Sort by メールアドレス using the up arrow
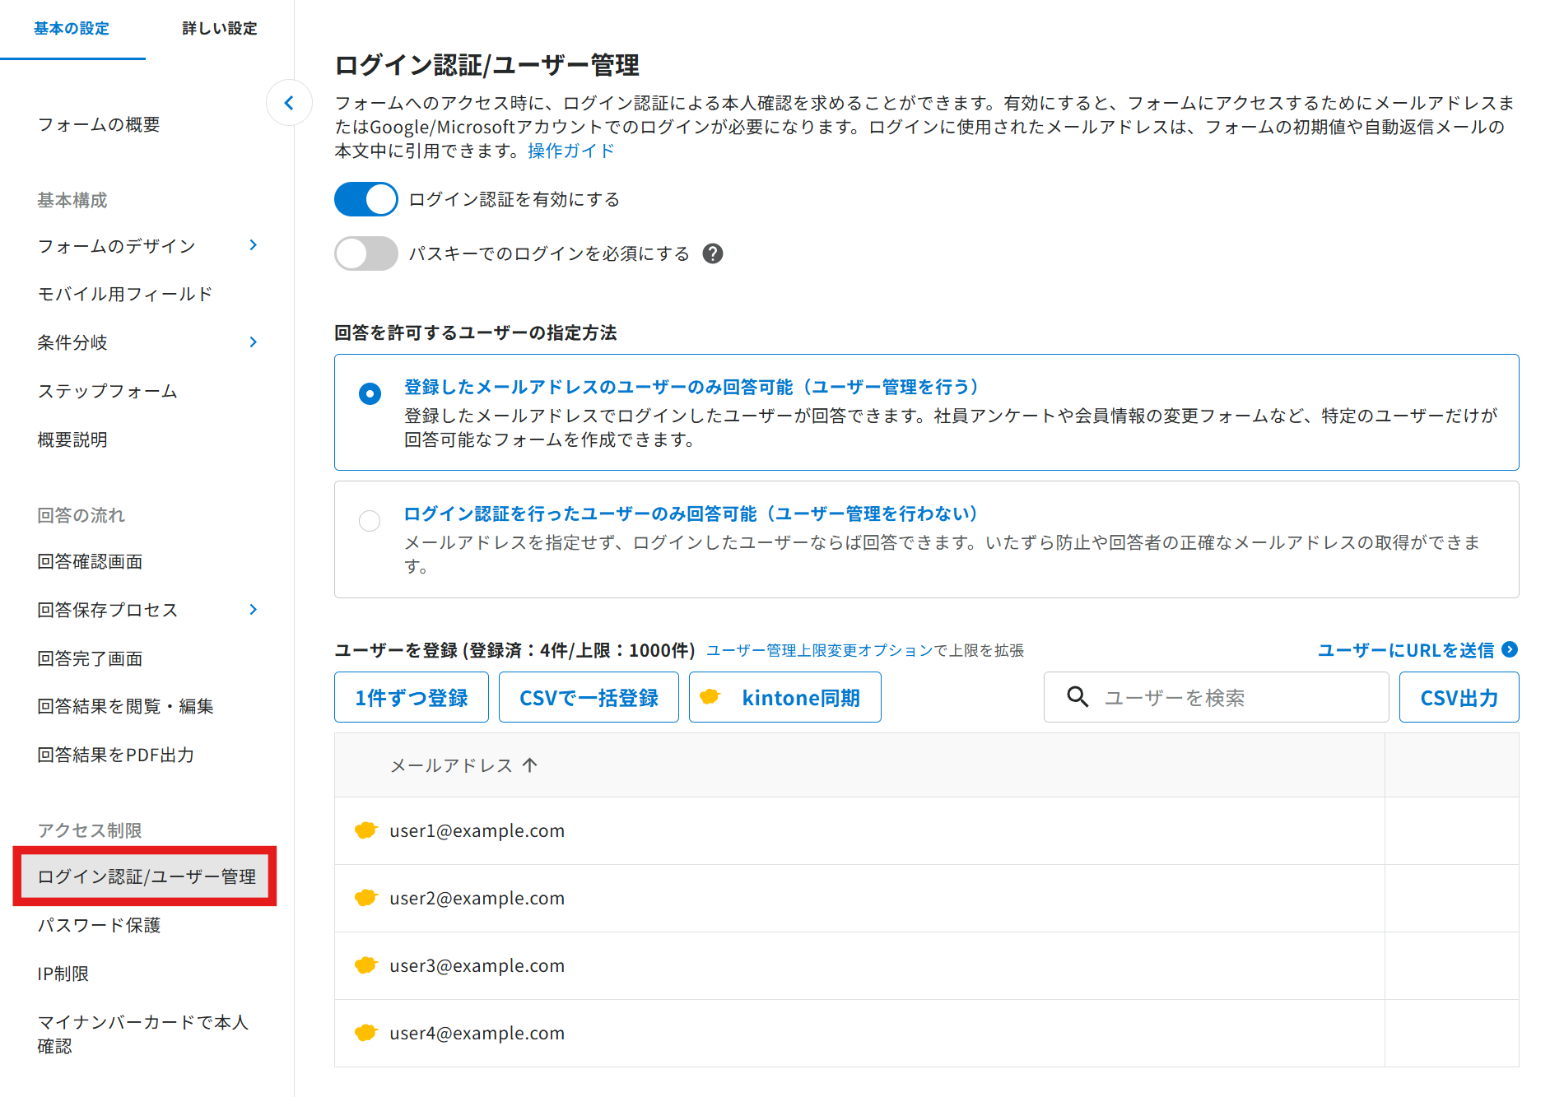Viewport: 1564px width, 1097px height. click(530, 765)
